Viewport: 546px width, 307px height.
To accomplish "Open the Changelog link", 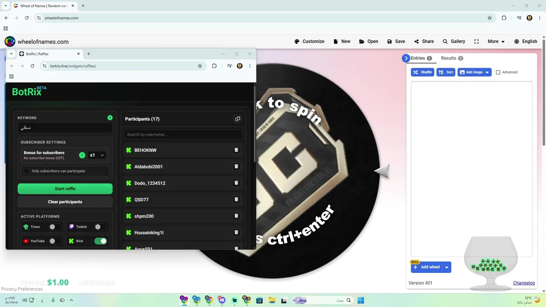I will point(524,283).
